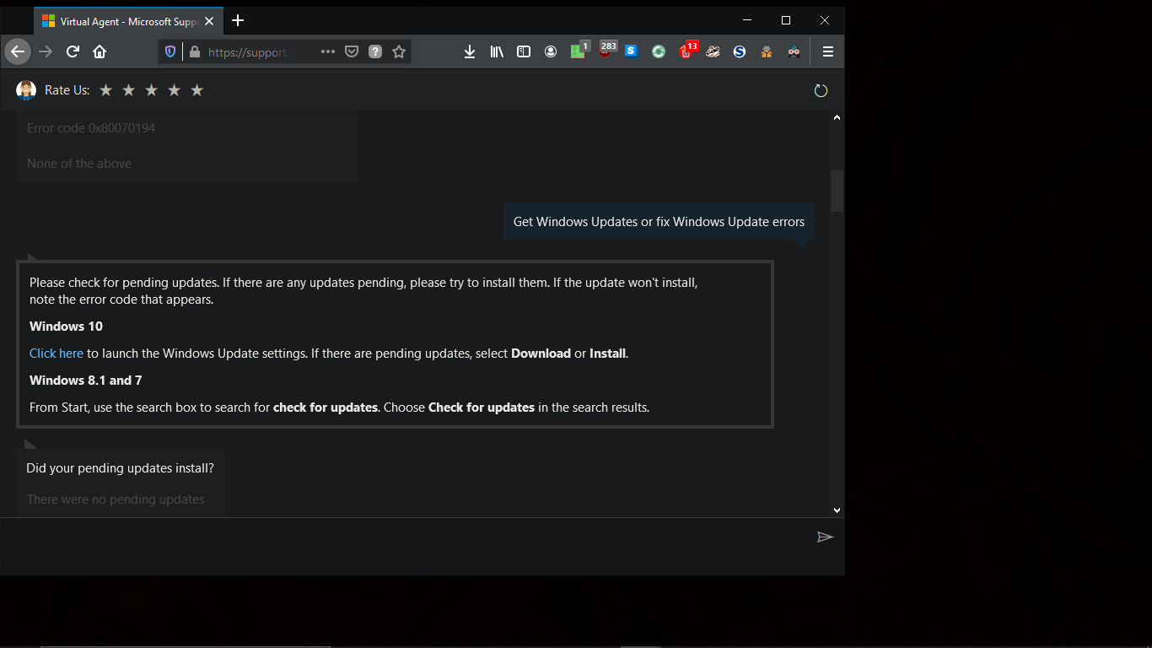Choose 'Error code 0x80070194' option
Viewport: 1152px width, 648px height.
91,128
